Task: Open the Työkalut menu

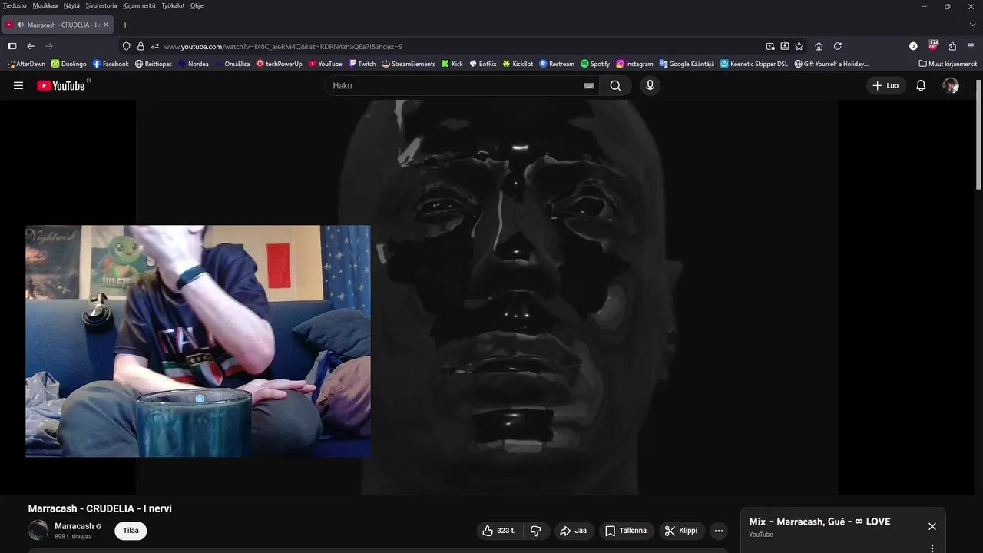Action: tap(173, 5)
